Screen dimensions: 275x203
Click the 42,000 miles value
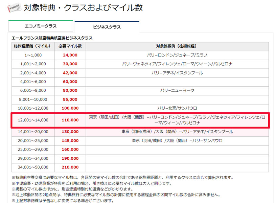[70, 73]
